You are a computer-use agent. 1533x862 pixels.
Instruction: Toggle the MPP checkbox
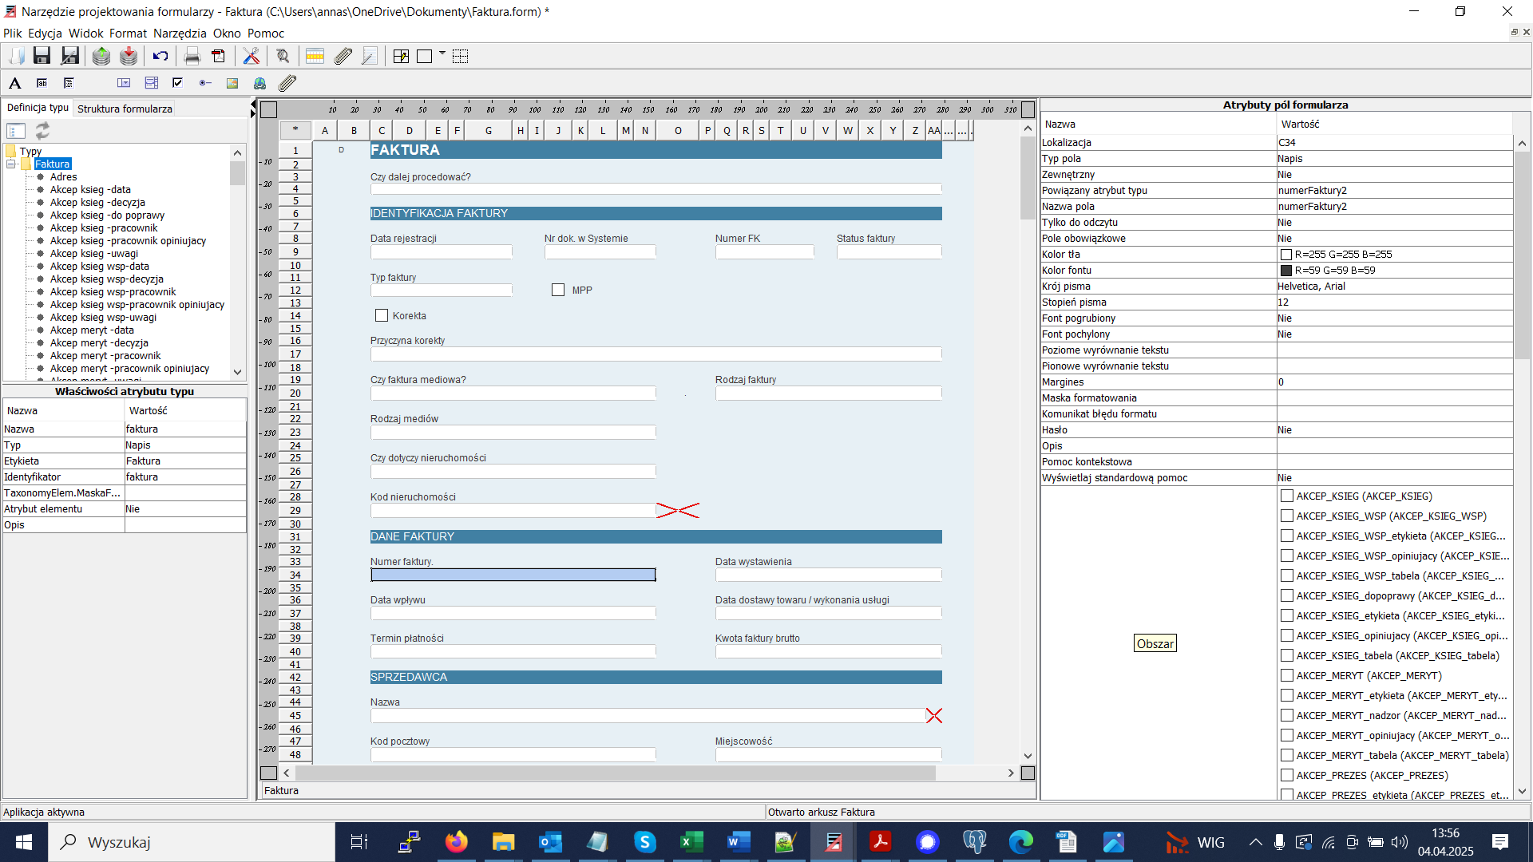click(558, 291)
